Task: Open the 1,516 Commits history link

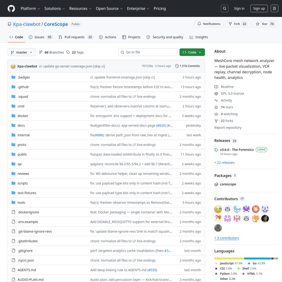Action: pos(187,66)
